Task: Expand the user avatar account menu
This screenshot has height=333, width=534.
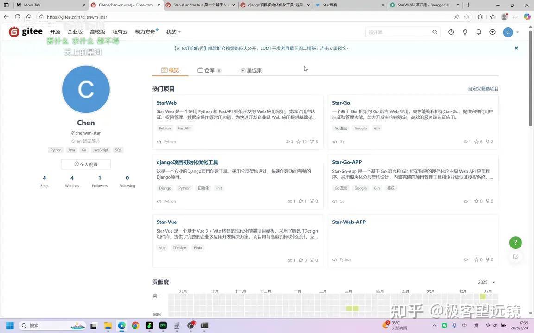Action: click(x=511, y=32)
